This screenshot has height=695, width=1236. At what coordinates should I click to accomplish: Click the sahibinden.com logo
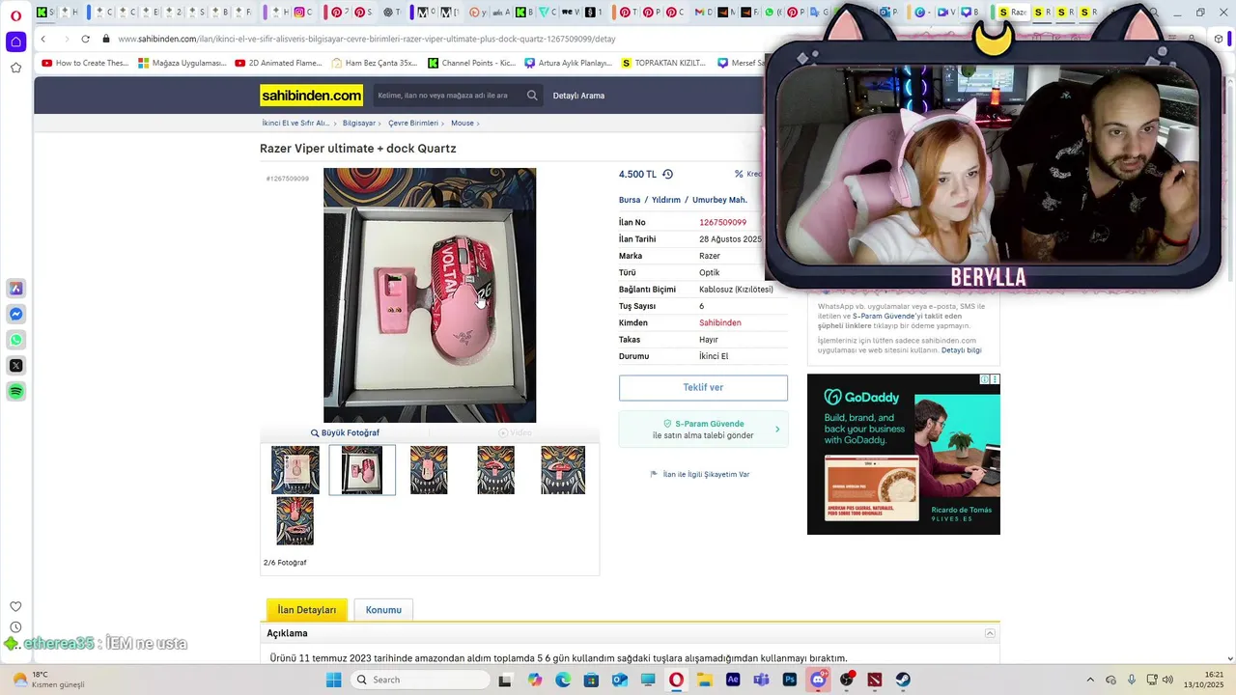pos(311,96)
